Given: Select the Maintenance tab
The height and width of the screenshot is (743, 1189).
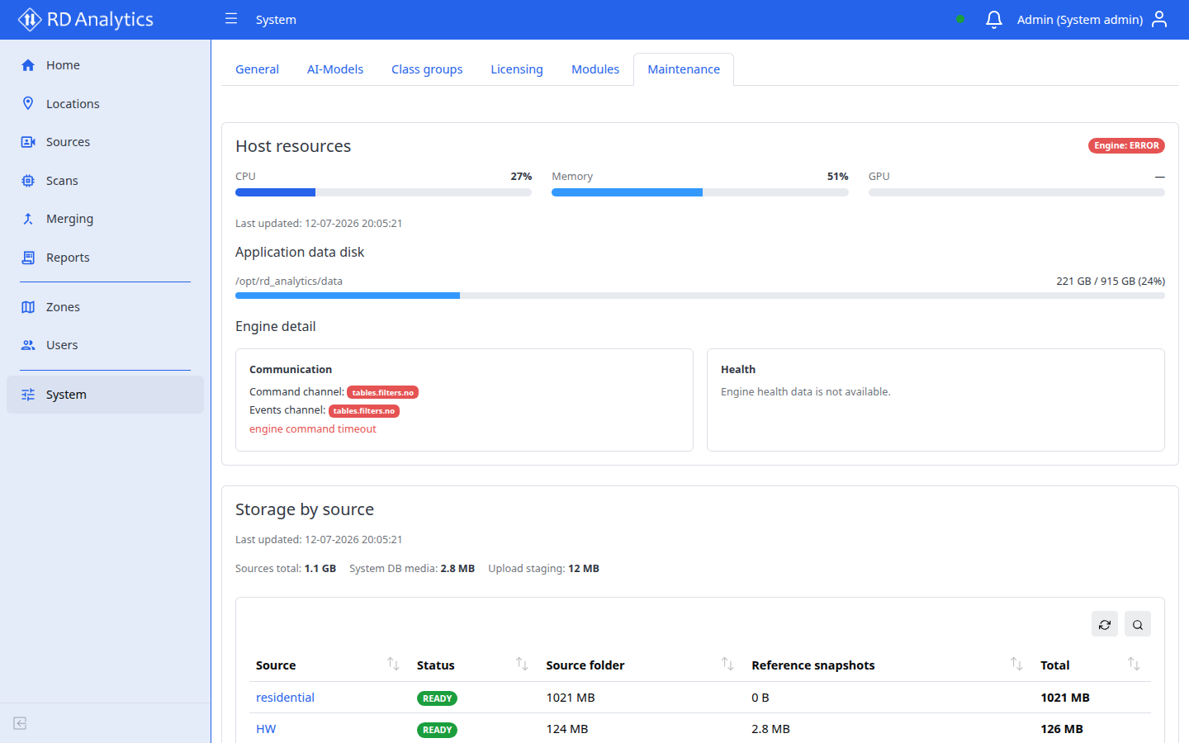Looking at the screenshot, I should (684, 69).
